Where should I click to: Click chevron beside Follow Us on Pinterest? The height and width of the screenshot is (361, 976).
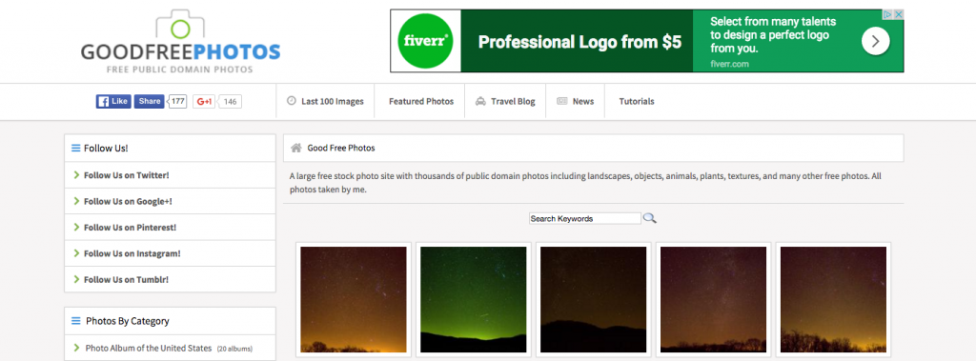76,228
